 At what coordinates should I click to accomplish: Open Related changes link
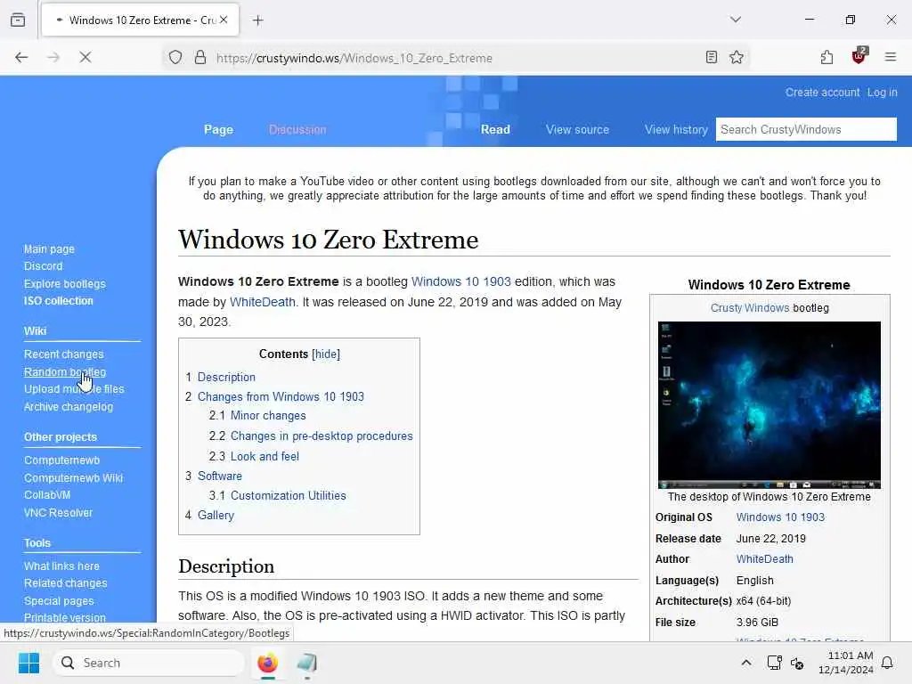point(66,582)
